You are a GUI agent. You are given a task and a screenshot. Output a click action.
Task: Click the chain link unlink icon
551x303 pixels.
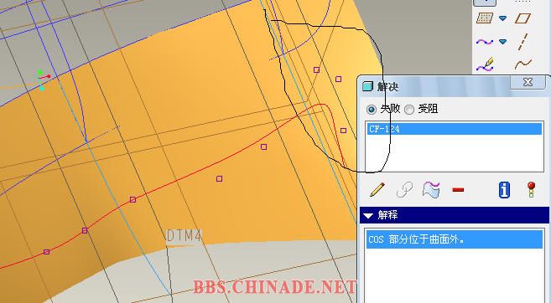point(404,190)
